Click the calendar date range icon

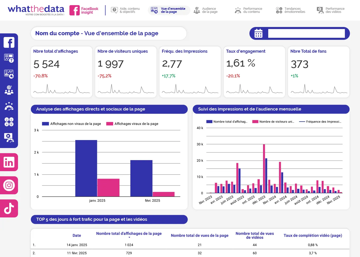click(258, 33)
